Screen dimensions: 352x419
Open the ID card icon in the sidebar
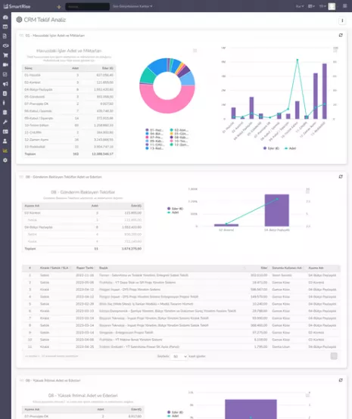(5, 132)
